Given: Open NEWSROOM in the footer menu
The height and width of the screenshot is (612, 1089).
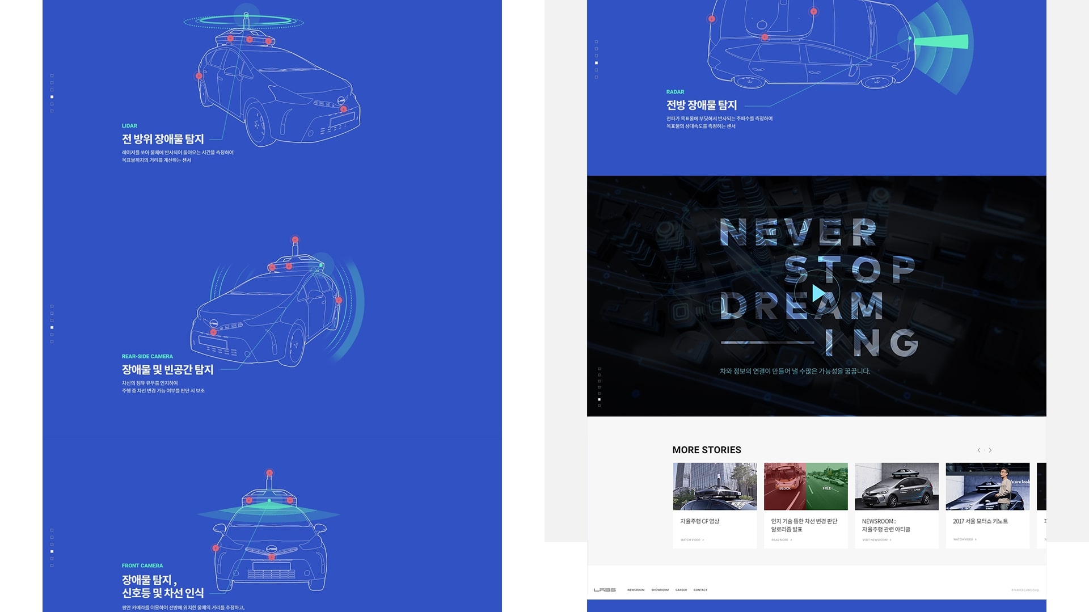Looking at the screenshot, I should 636,590.
